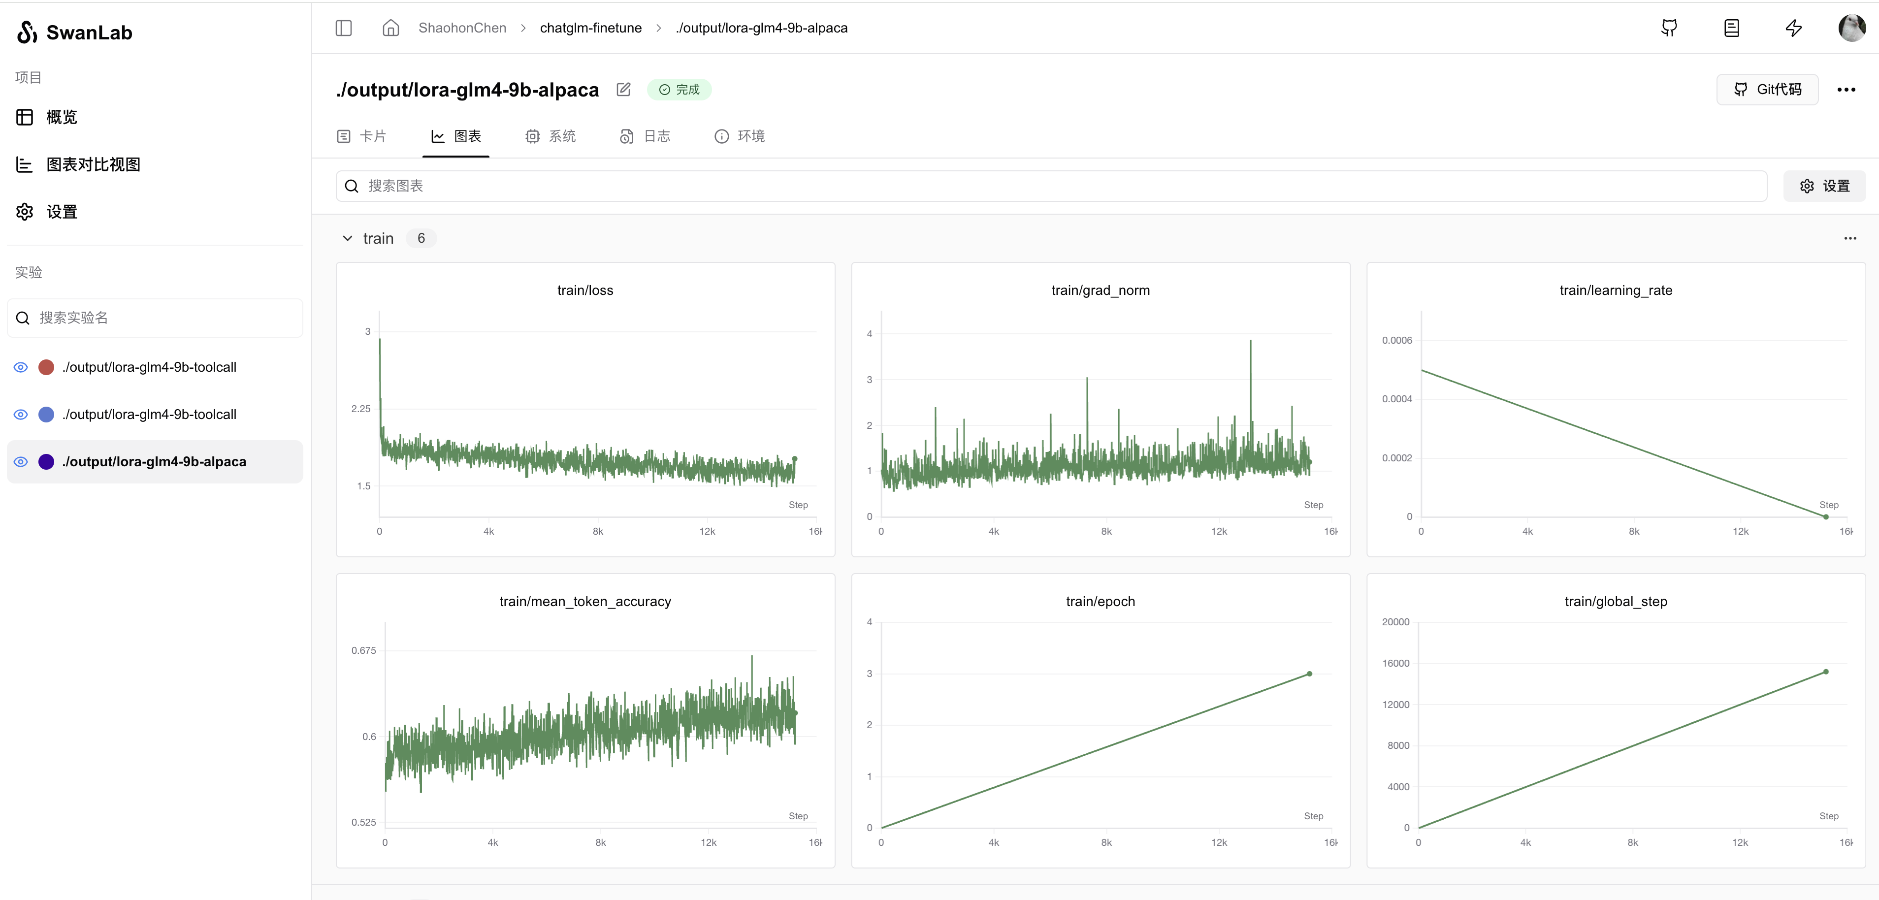Open the three-dot experiment options menu
Screen dimensions: 1879x900
pyautogui.click(x=1846, y=89)
